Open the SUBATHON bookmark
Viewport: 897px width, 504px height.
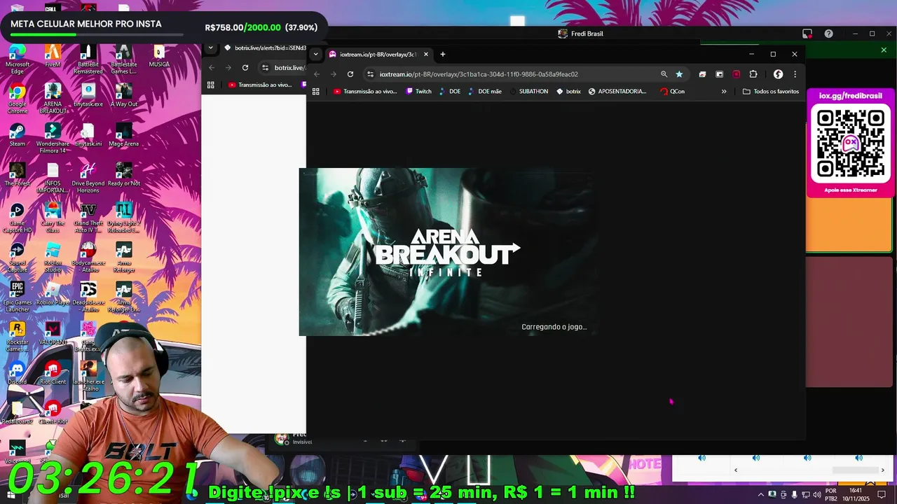point(529,92)
